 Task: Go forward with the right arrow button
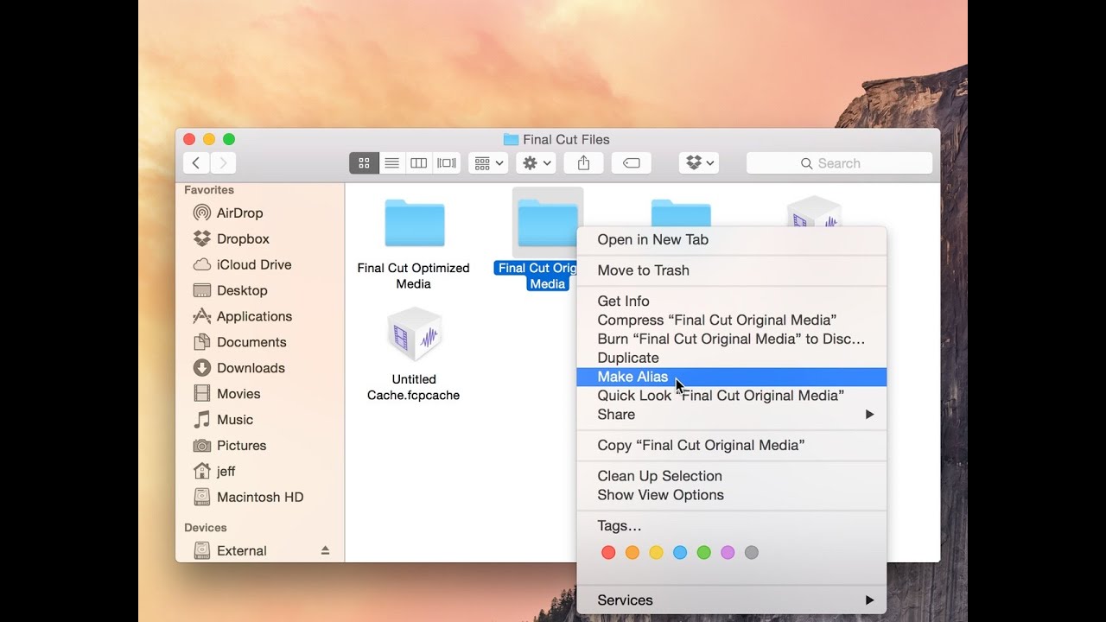[x=223, y=162]
